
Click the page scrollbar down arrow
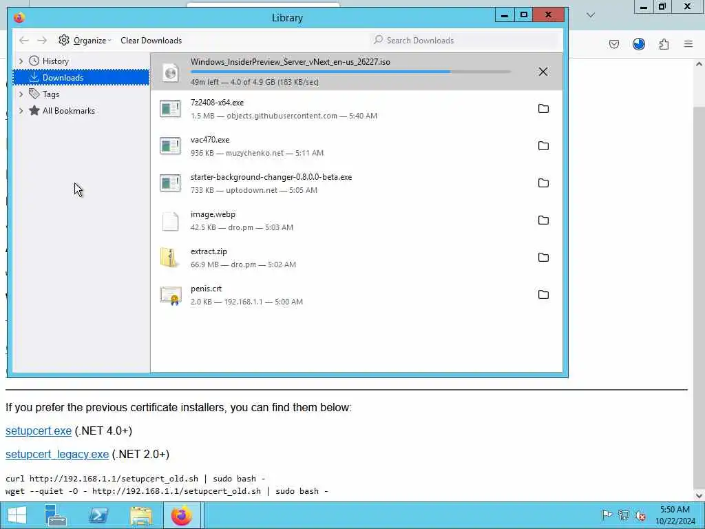699,495
